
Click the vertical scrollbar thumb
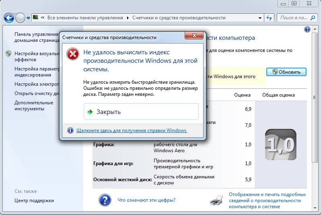[x=315, y=97]
